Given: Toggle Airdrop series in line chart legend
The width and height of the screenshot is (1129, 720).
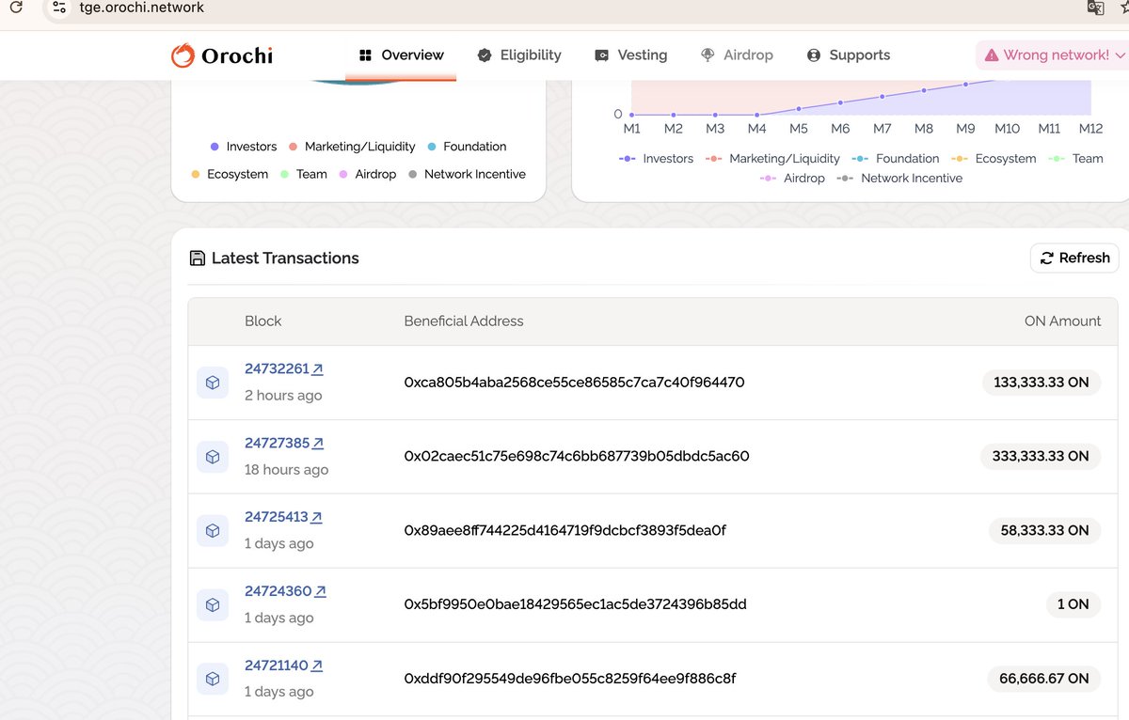Looking at the screenshot, I should point(792,179).
